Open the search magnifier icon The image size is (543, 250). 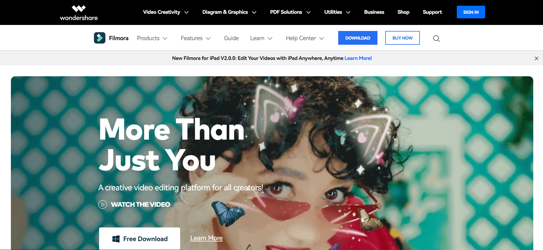tap(436, 38)
